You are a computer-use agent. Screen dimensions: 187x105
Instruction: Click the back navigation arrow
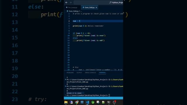coord(66,2)
